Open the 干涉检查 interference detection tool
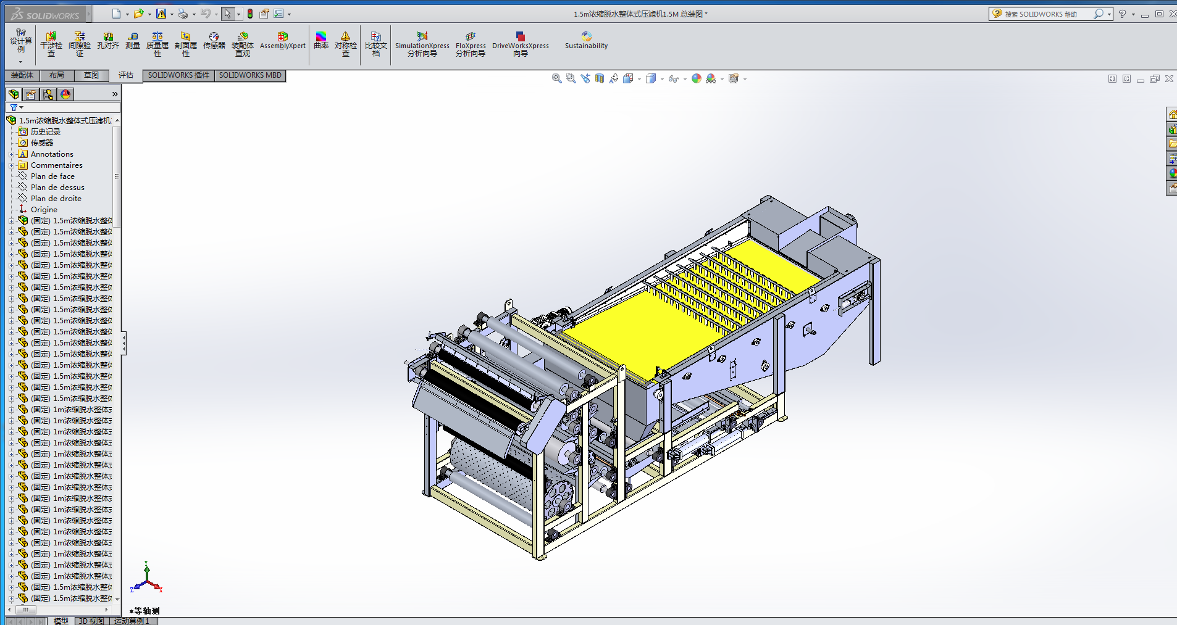 (x=51, y=44)
